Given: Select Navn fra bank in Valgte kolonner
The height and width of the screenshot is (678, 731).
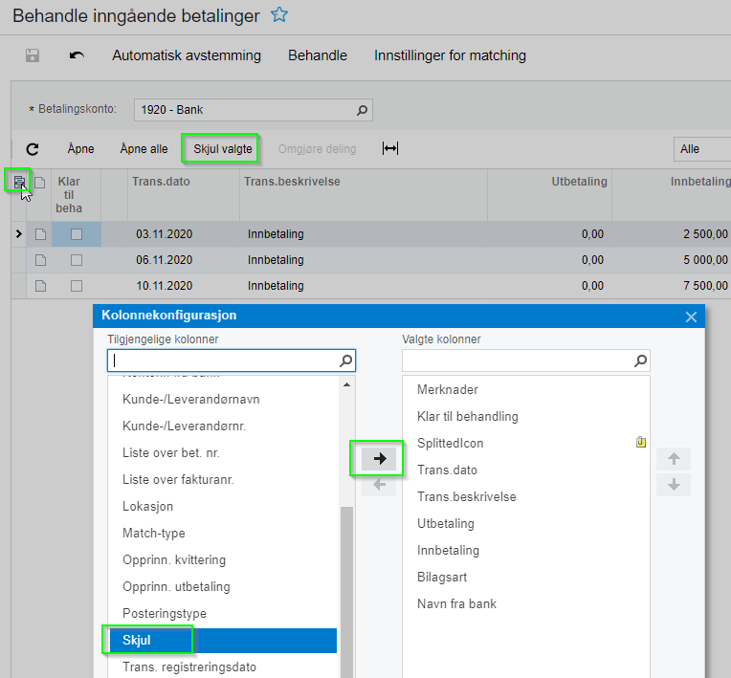Looking at the screenshot, I should (457, 604).
